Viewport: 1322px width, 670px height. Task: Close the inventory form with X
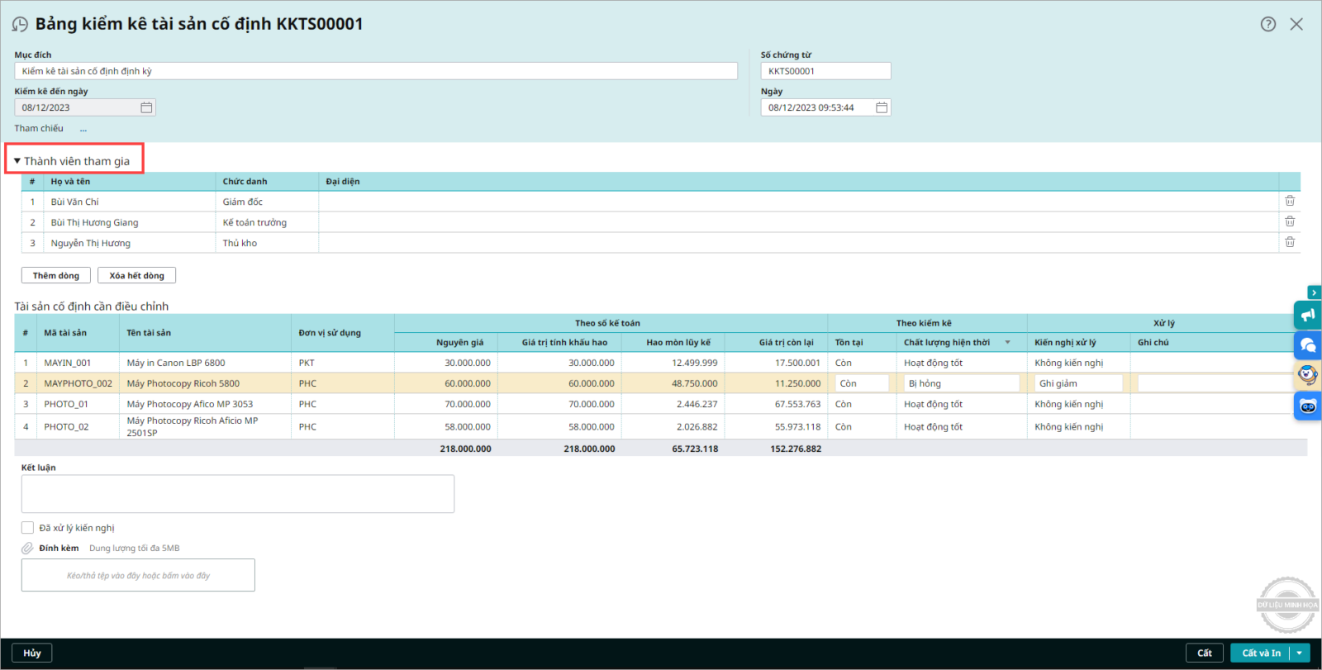1296,24
